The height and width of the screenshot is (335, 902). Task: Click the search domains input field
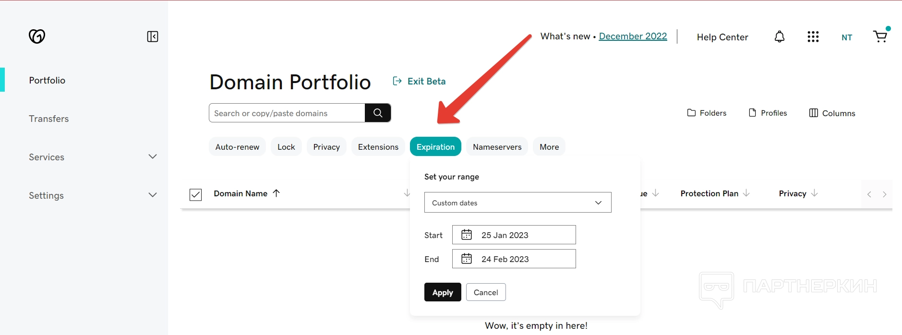pos(287,113)
